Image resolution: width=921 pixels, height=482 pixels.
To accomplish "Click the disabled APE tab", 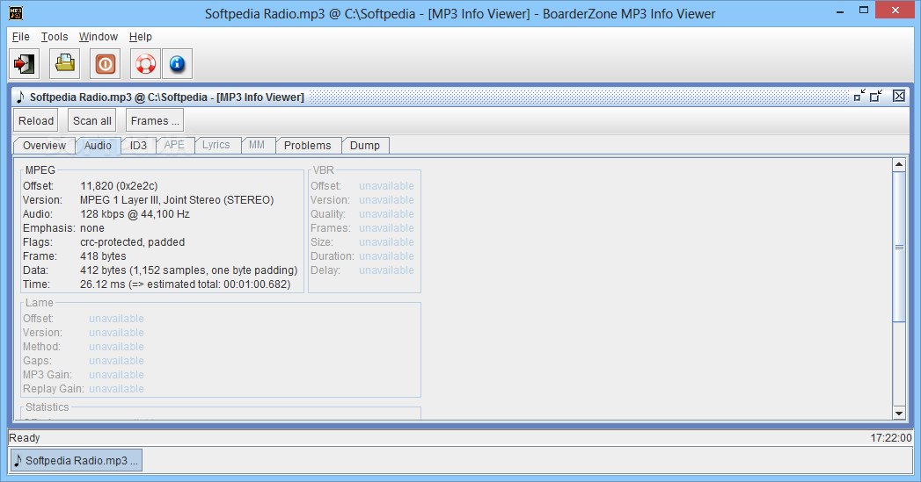I will [x=174, y=146].
